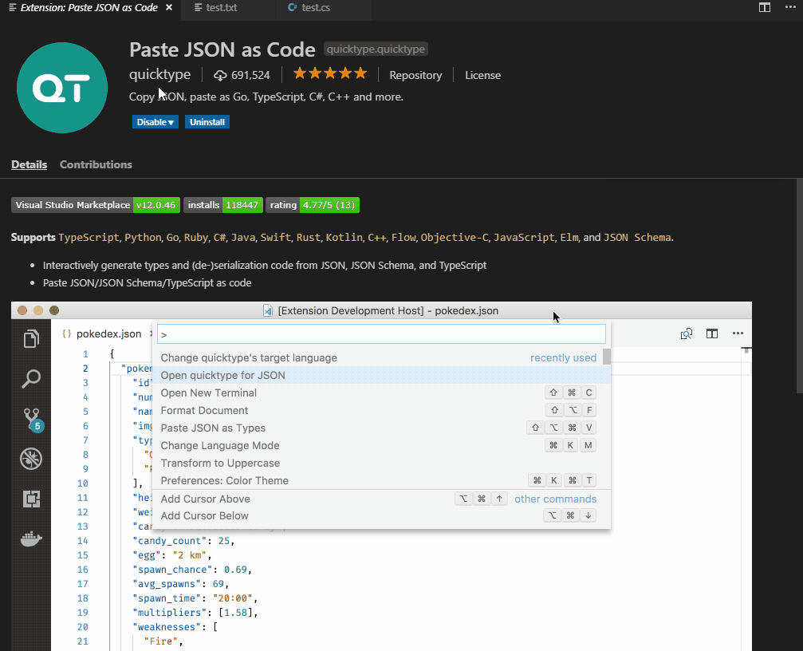Screen dimensions: 803x651
Task: Select the Extension: Paste JSON as Code tab
Action: [89, 8]
